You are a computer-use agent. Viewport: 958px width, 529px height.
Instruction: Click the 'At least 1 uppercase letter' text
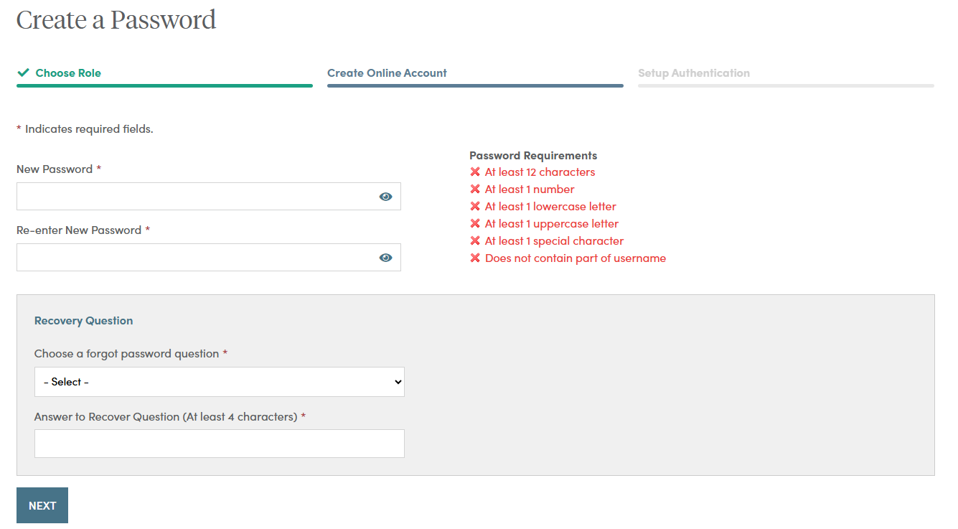[552, 224]
